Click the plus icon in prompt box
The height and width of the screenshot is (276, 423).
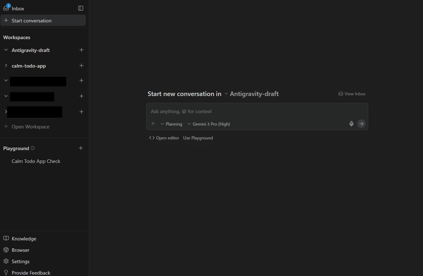[x=153, y=124]
